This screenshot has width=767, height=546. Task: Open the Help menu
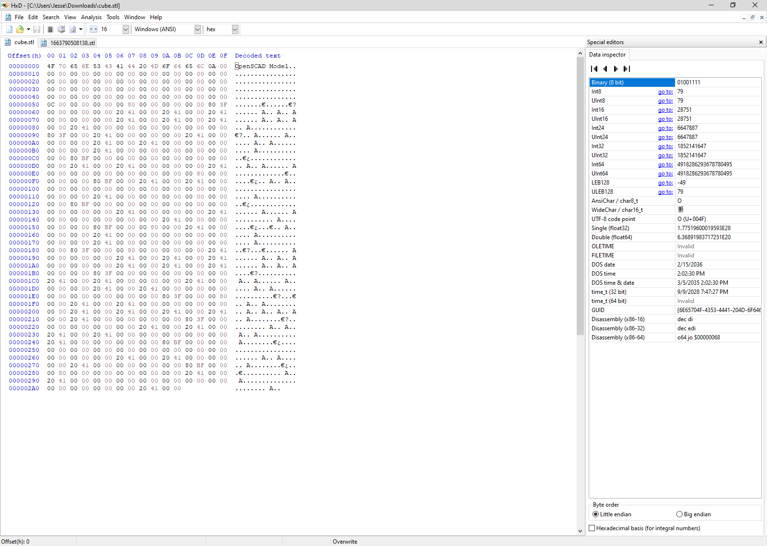pos(156,17)
